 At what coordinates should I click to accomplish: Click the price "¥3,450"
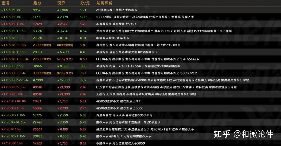click(x=63, y=31)
